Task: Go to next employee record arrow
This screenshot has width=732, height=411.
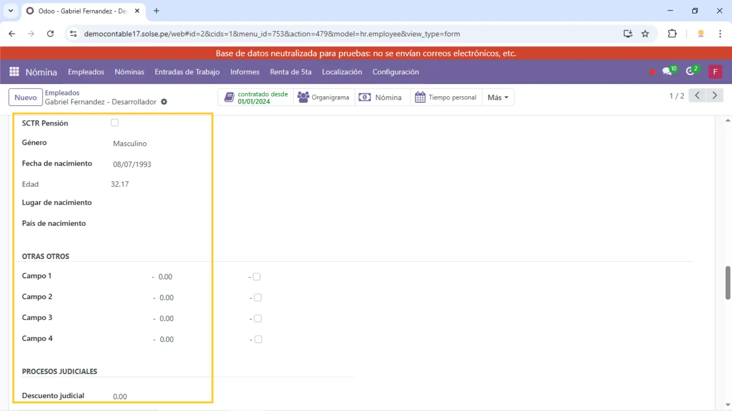Action: click(x=715, y=95)
